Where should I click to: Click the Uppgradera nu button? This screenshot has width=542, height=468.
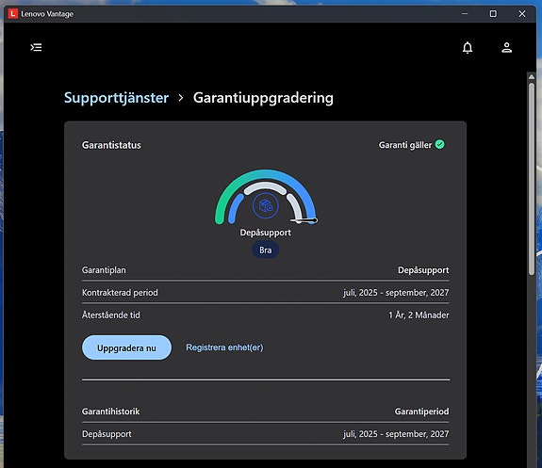(x=126, y=347)
